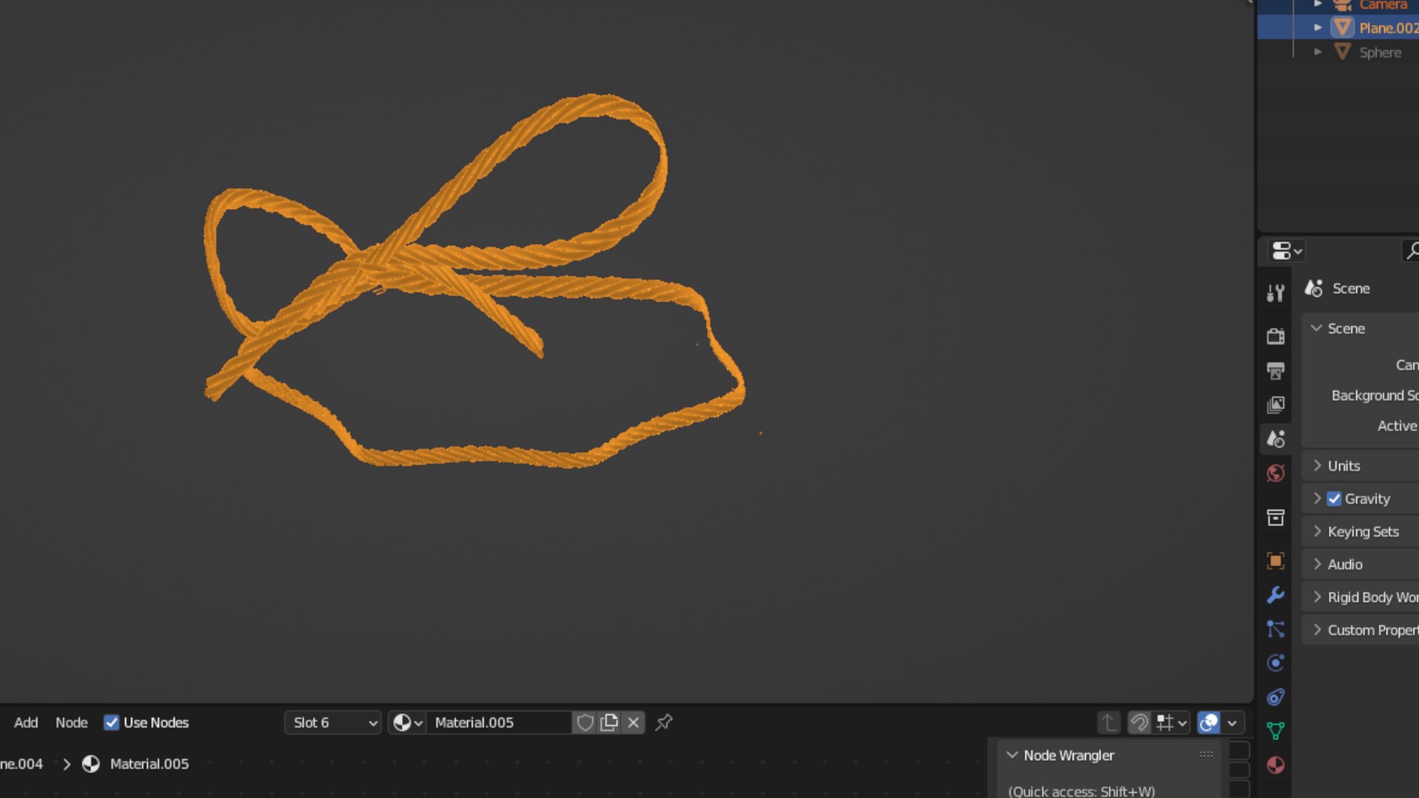Go to parent node tree arrow
Screen dimensions: 1419x798
click(1109, 723)
